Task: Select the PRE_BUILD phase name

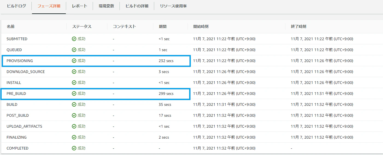Action: click(x=16, y=93)
